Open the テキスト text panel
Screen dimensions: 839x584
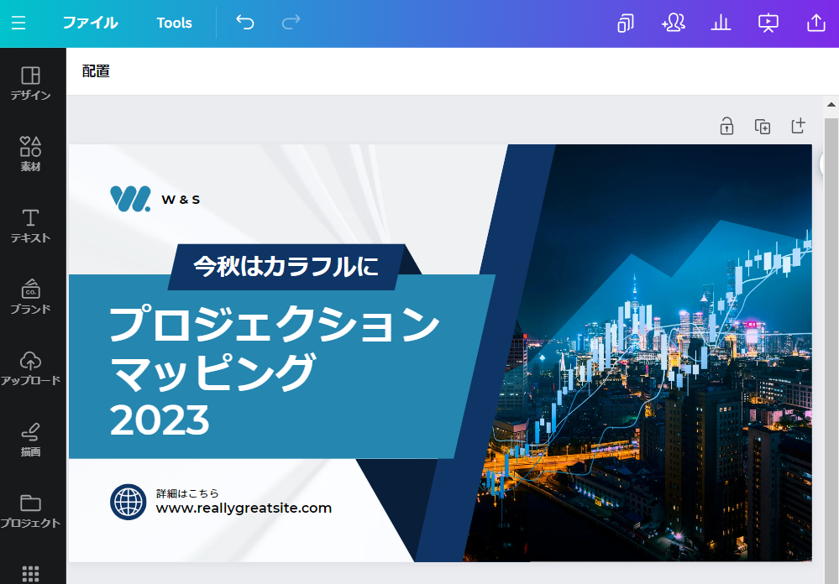30,226
